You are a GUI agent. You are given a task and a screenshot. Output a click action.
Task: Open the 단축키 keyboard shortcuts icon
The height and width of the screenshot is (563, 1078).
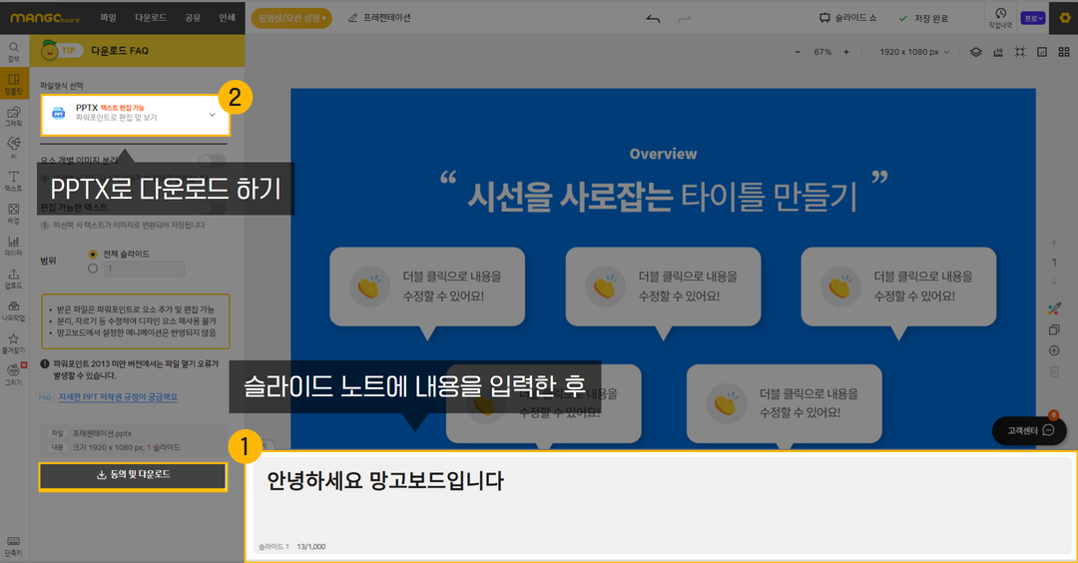tap(14, 546)
